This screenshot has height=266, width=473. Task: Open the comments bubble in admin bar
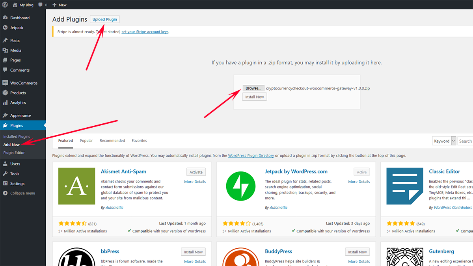[41, 5]
